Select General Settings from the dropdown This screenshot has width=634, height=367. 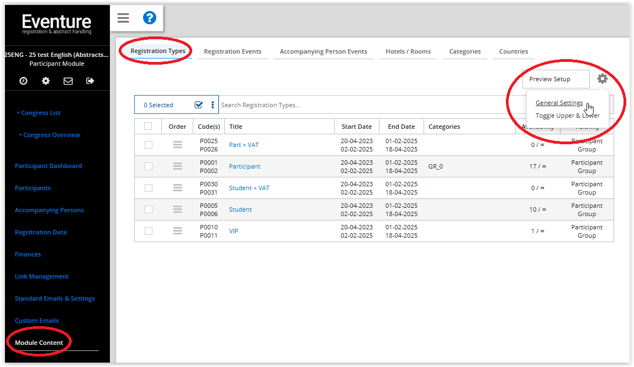click(x=559, y=103)
